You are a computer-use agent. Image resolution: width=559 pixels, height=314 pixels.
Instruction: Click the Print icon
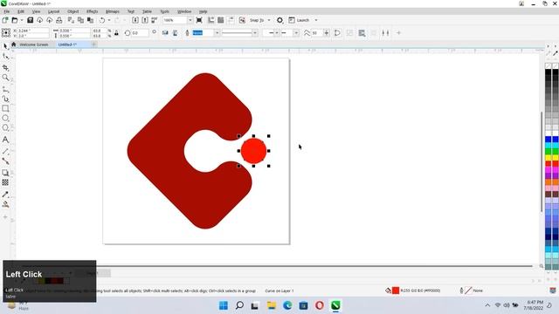[59, 20]
